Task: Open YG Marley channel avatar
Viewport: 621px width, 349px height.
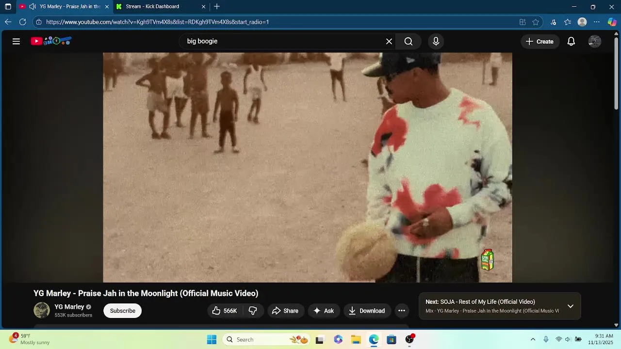Action: (x=42, y=310)
